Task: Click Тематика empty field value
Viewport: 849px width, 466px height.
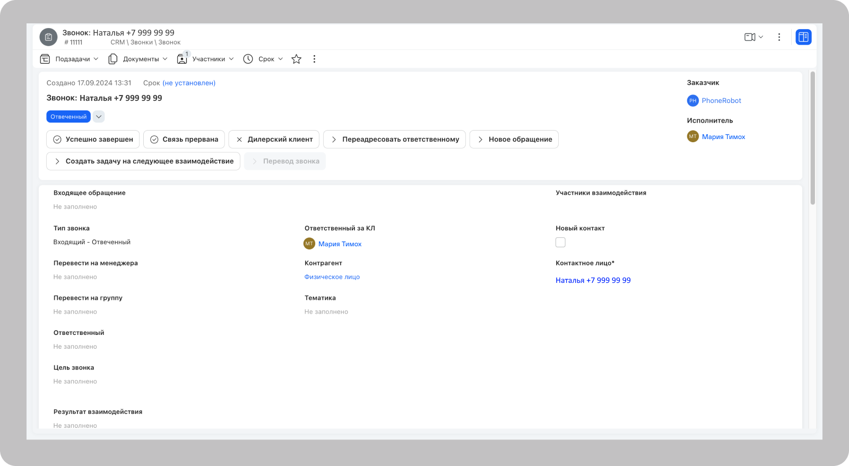Action: pos(326,312)
